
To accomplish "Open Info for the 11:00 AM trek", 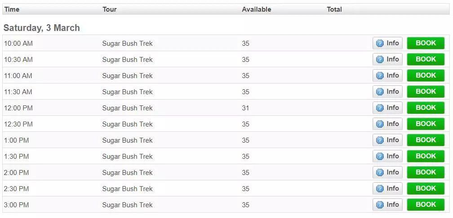I will pos(387,76).
